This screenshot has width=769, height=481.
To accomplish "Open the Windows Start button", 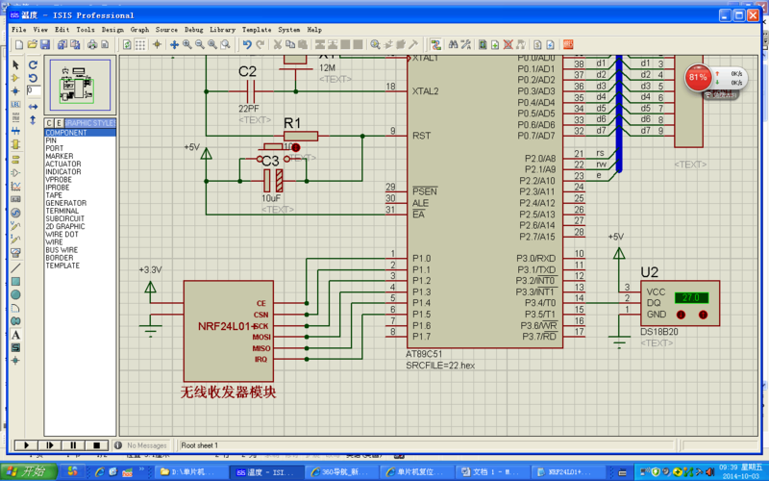I will [x=29, y=471].
